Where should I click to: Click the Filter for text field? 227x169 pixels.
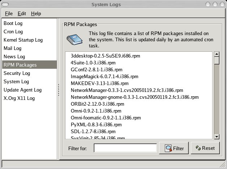(x=125, y=148)
